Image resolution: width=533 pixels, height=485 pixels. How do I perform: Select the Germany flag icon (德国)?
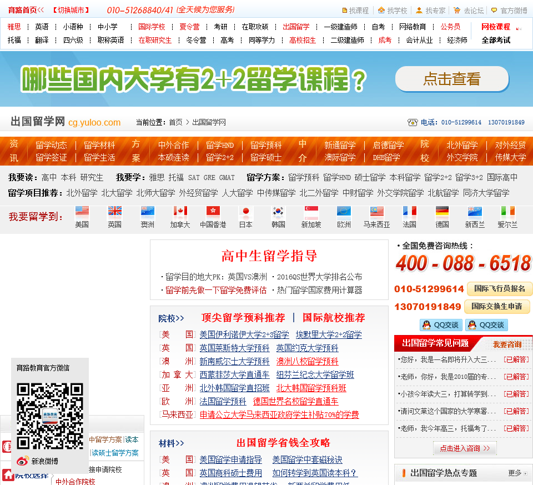442,211
